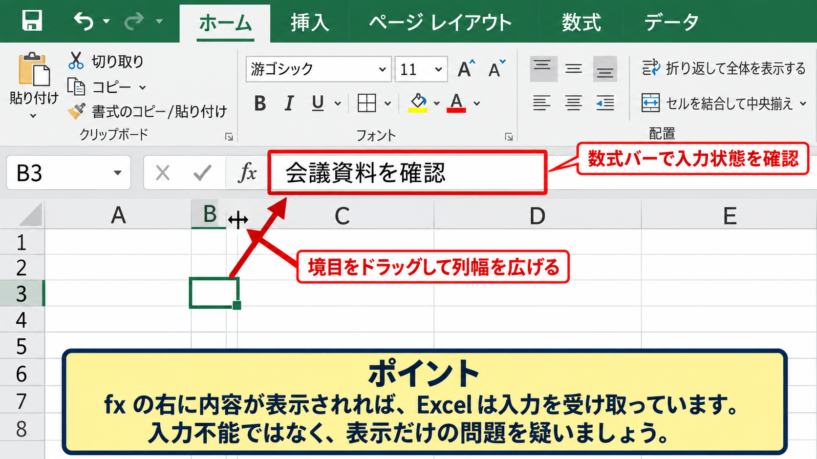Select bottom vertical alignment

coord(605,69)
